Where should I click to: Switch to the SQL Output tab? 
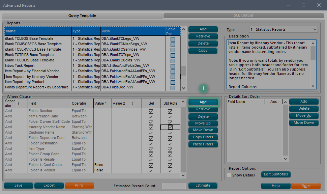tap(243, 15)
